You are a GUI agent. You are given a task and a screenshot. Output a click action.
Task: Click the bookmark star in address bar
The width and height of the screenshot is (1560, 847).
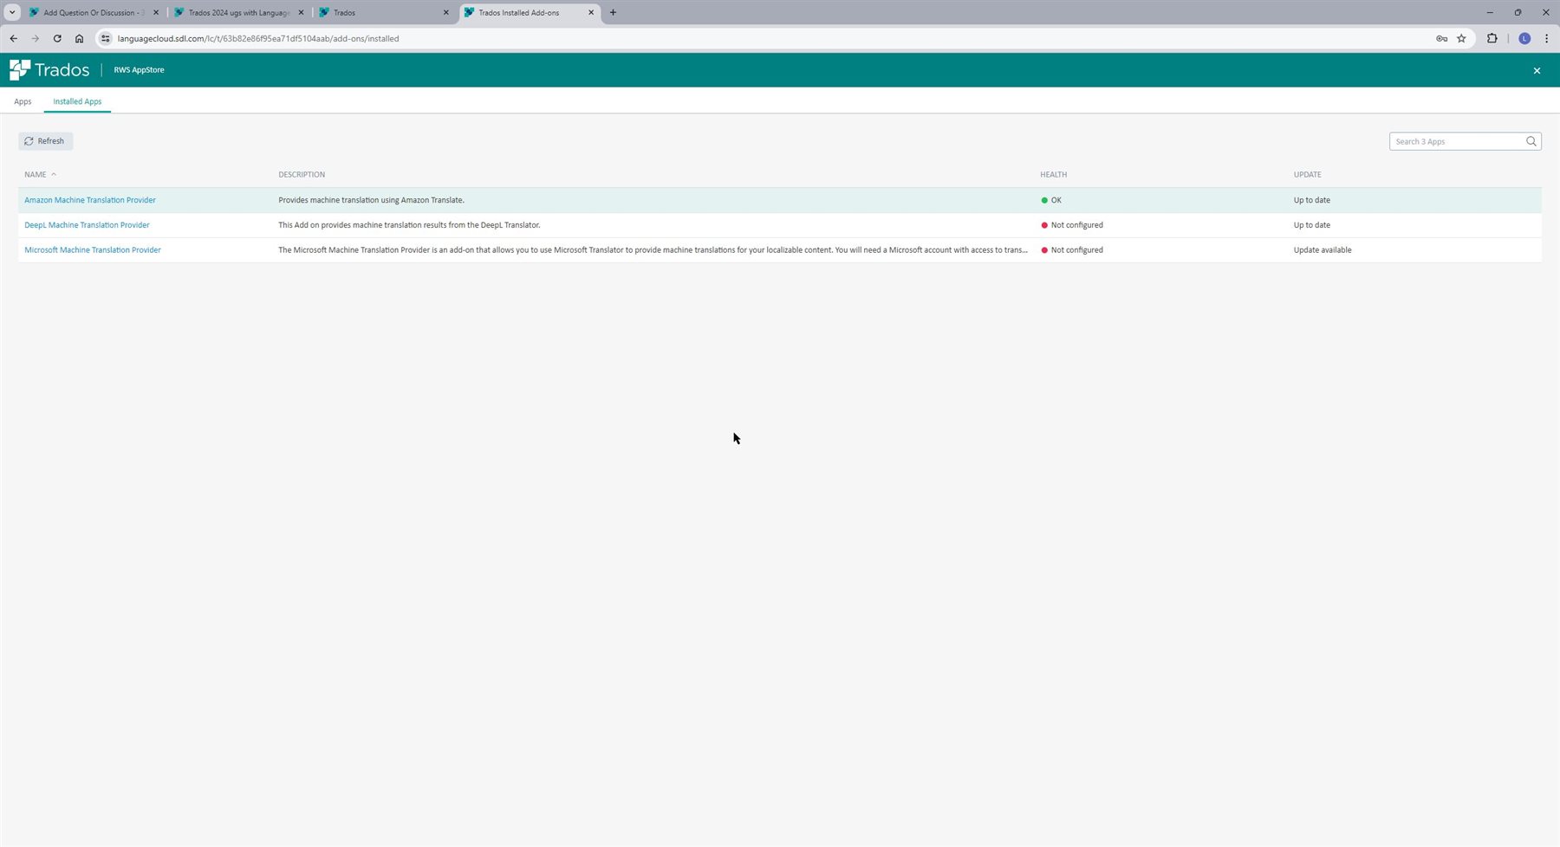click(1461, 38)
